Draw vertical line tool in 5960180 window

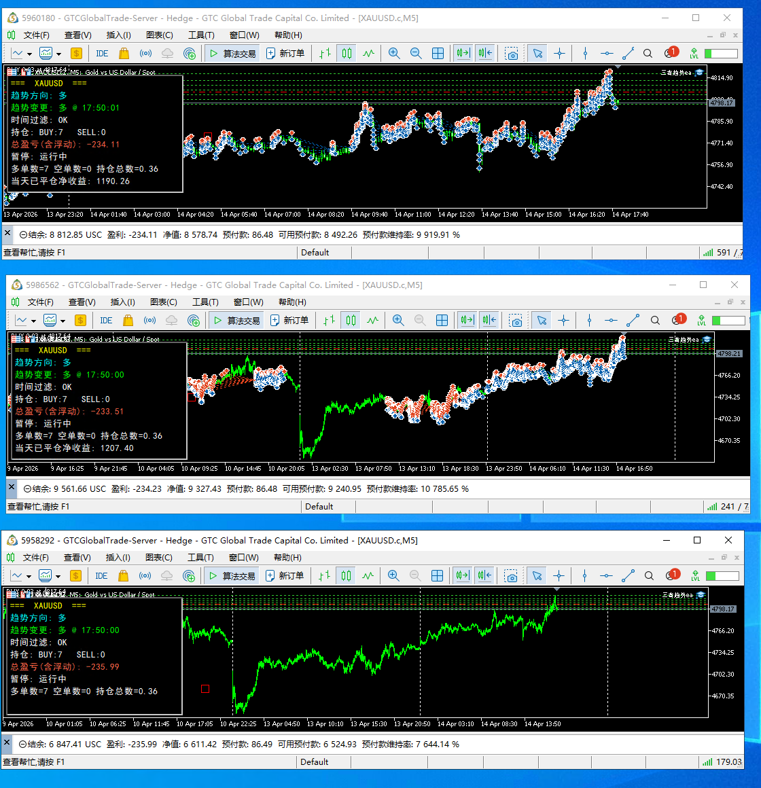click(x=585, y=53)
